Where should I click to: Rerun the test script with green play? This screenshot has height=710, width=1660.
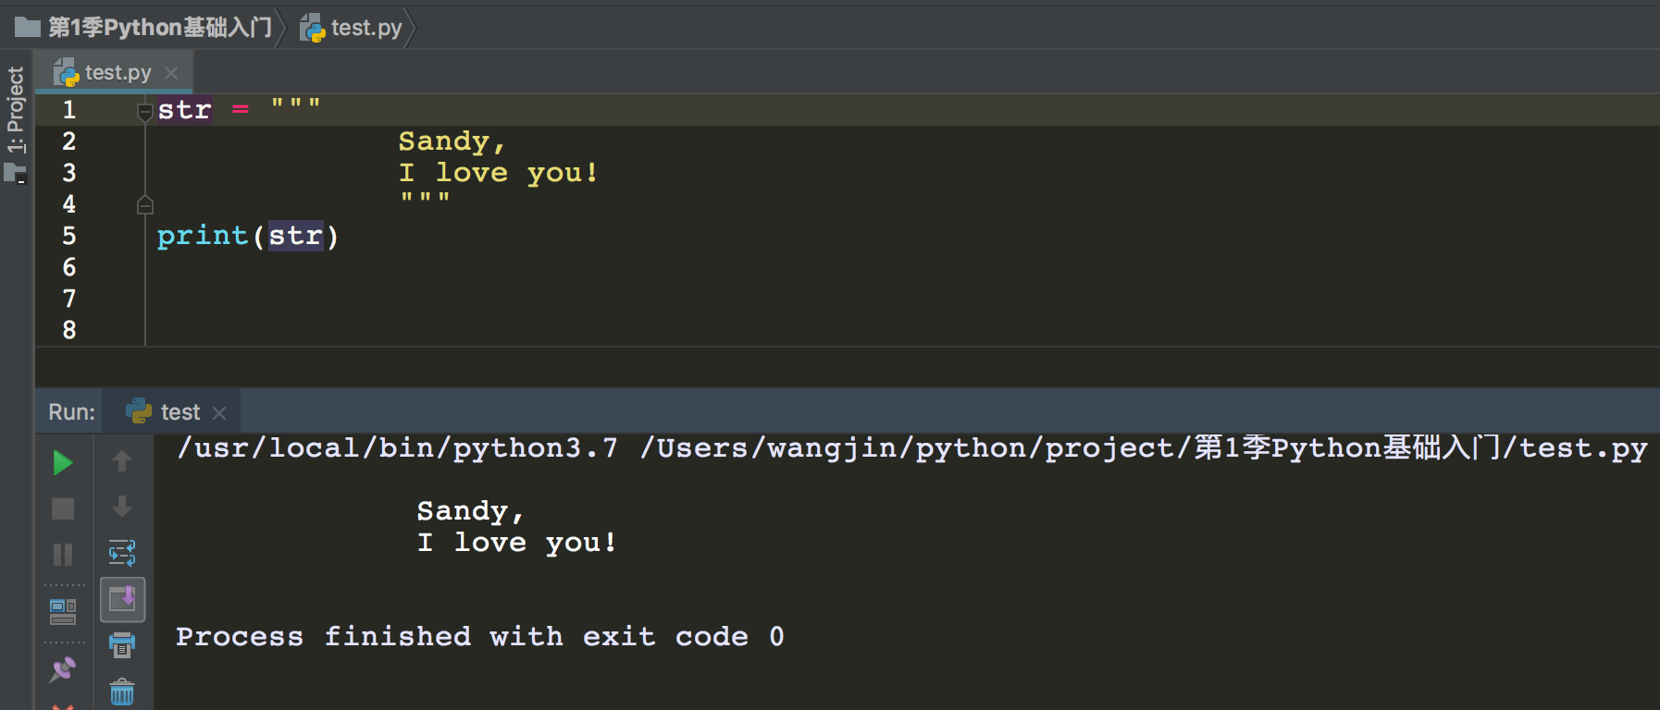[x=62, y=462]
